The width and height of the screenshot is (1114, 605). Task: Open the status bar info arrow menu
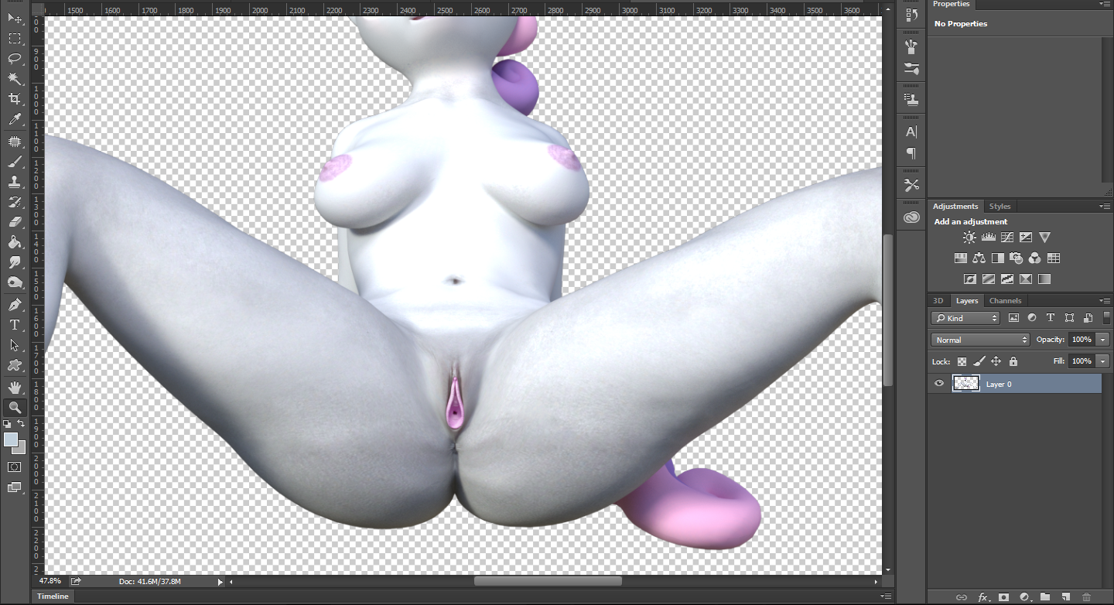pos(220,582)
